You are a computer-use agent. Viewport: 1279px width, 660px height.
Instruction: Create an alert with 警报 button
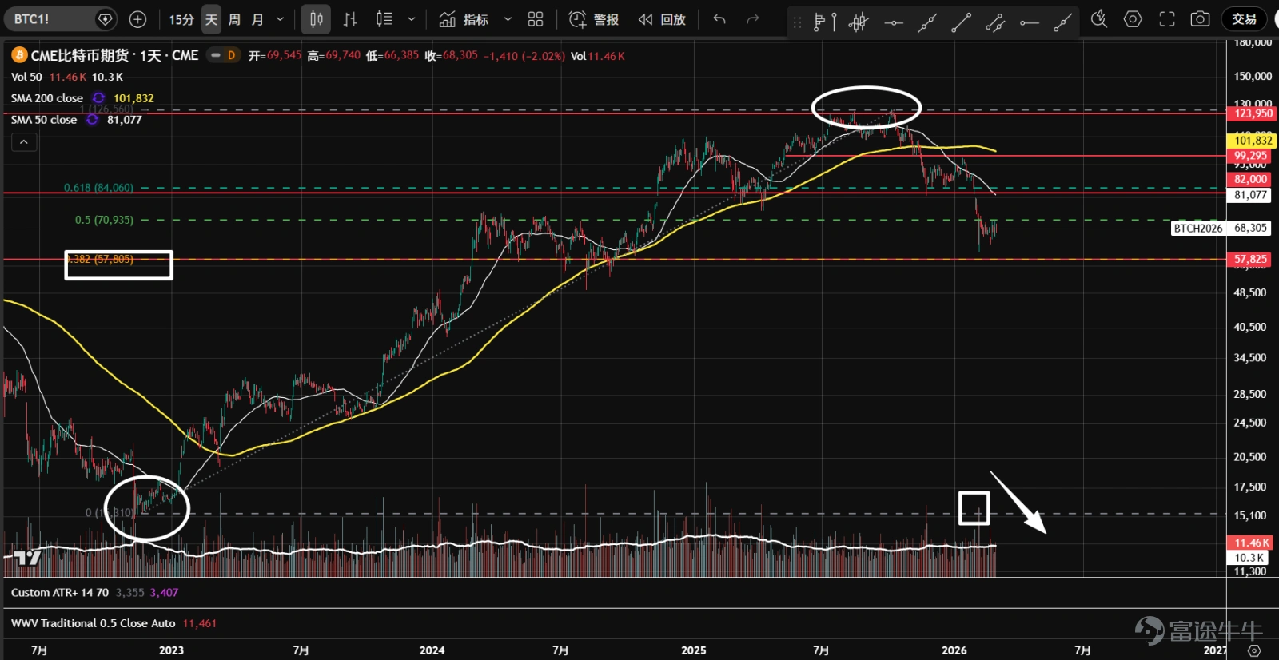(594, 19)
